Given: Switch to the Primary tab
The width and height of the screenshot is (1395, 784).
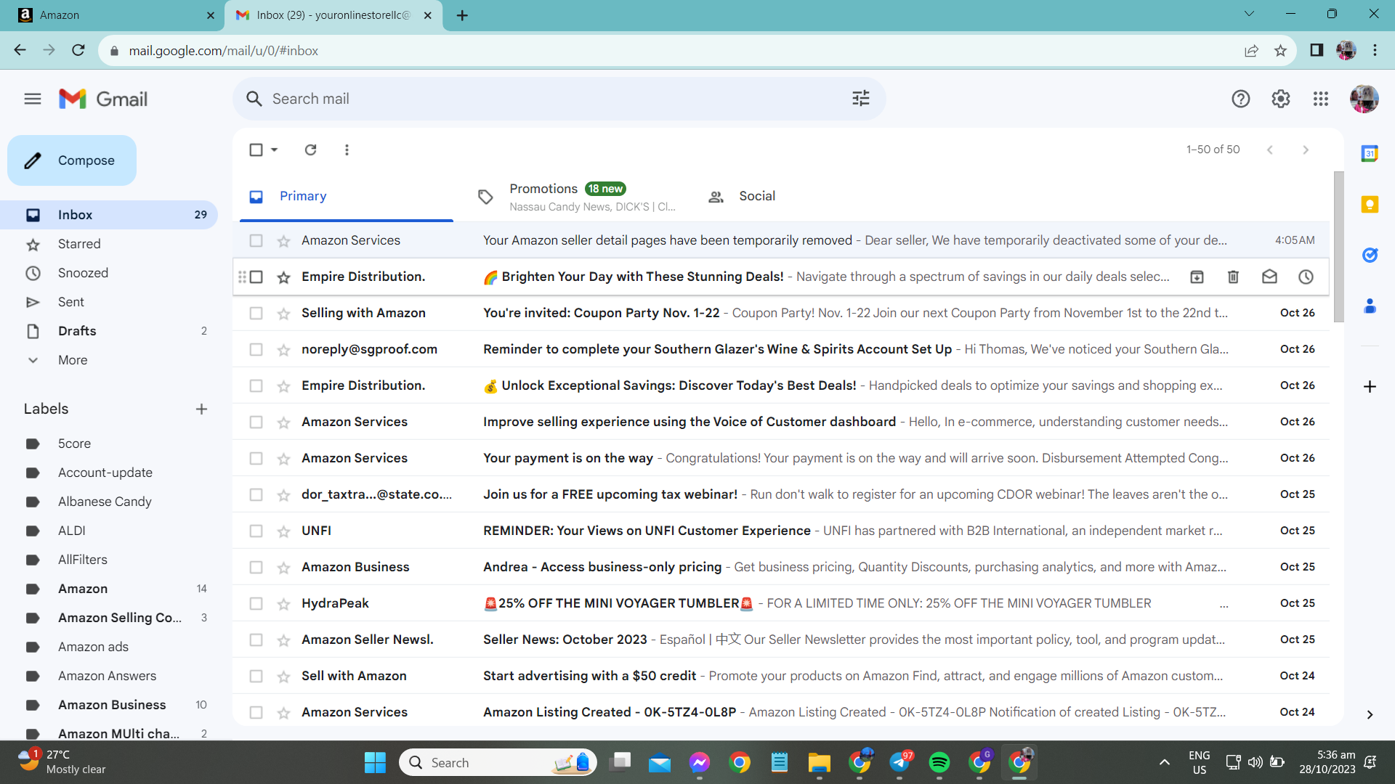Looking at the screenshot, I should pos(346,196).
